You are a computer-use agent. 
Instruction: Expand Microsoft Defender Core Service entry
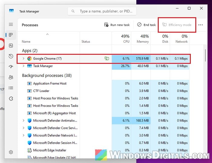tap(24, 128)
